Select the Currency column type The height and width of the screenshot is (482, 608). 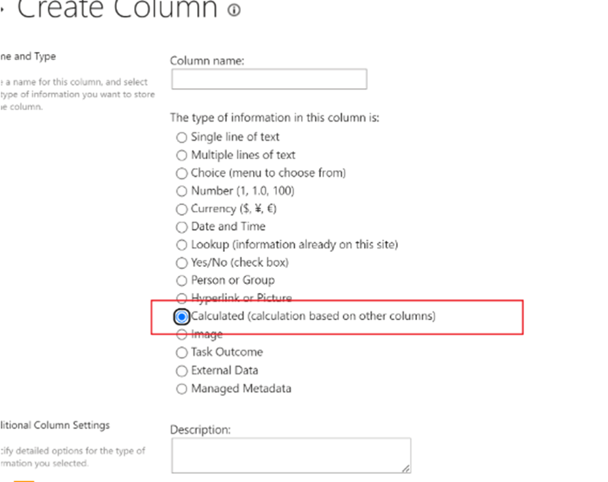pos(181,209)
